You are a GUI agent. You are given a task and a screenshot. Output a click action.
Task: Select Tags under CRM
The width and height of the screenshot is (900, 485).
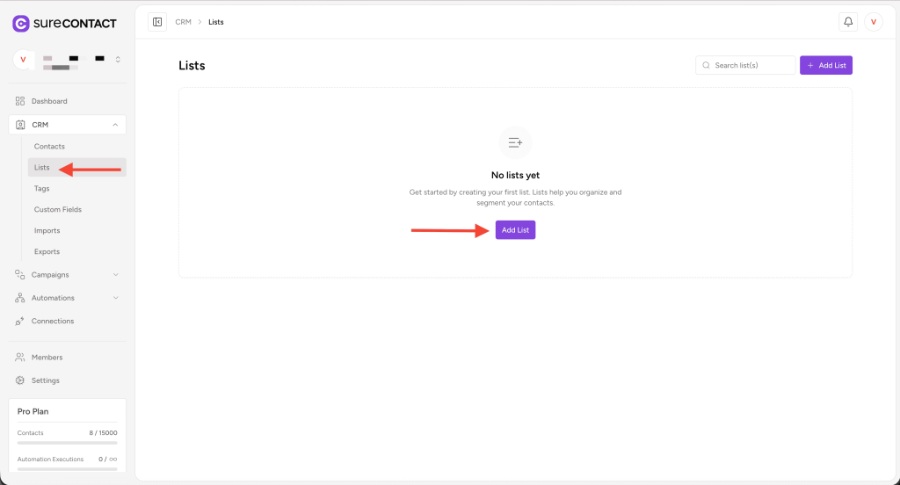tap(42, 189)
